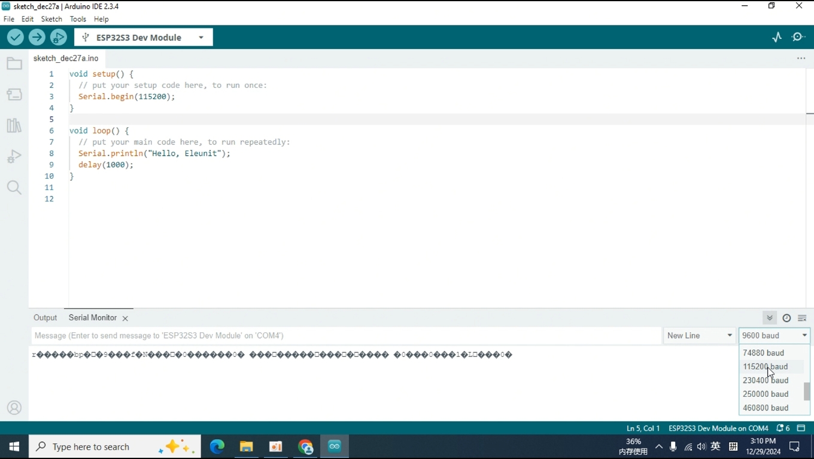Click the void setup() line

[101, 74]
